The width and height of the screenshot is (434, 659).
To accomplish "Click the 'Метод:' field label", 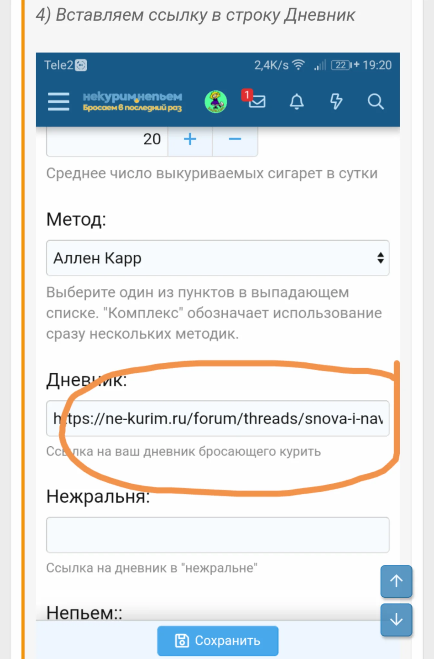I will (76, 219).
